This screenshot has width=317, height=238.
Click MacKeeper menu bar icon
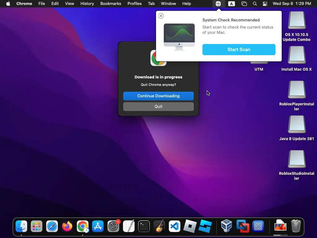pyautogui.click(x=218, y=4)
